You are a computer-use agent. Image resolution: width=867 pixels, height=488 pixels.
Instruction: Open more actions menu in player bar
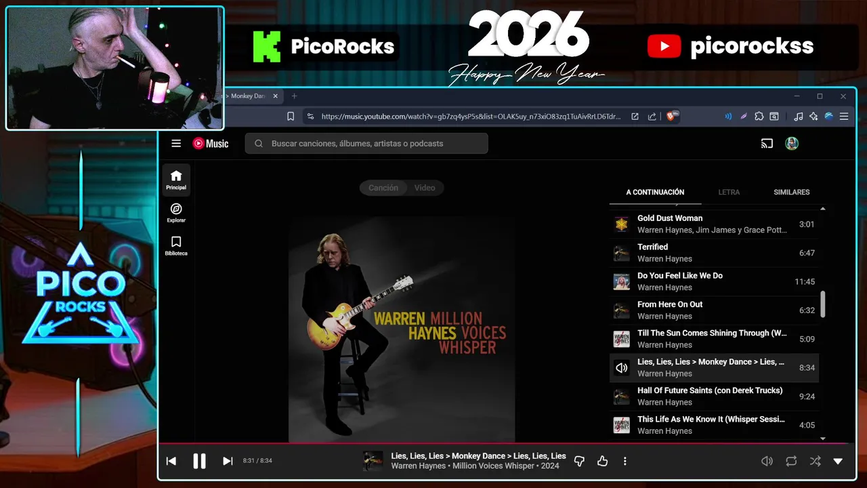625,461
